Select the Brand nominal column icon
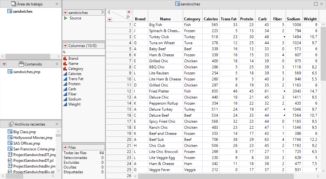 click(65, 59)
